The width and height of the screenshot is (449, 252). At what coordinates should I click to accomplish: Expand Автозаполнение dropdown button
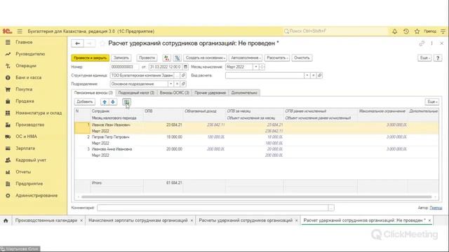click(x=246, y=57)
